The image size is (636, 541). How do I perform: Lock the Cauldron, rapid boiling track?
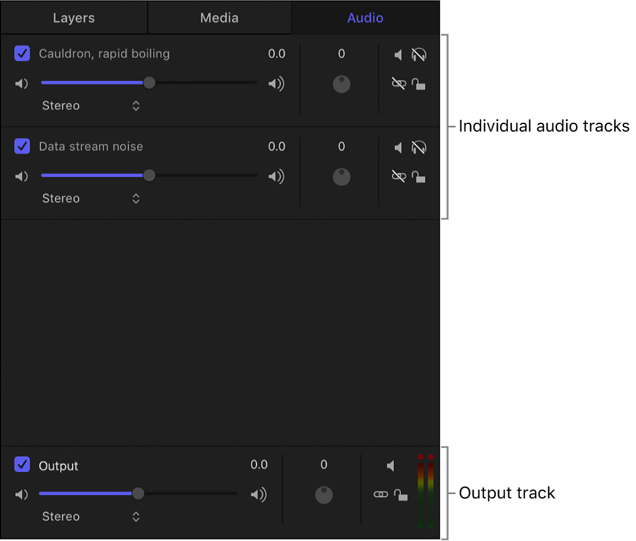(419, 85)
